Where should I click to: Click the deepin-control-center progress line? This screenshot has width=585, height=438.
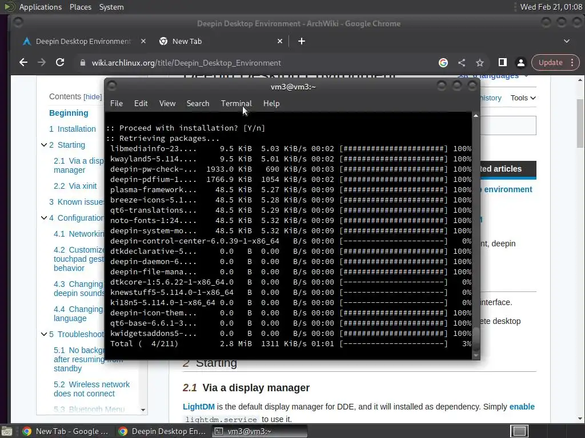pos(291,241)
